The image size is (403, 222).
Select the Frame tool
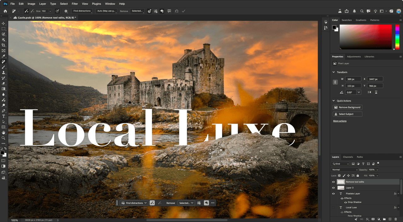(x=3, y=51)
